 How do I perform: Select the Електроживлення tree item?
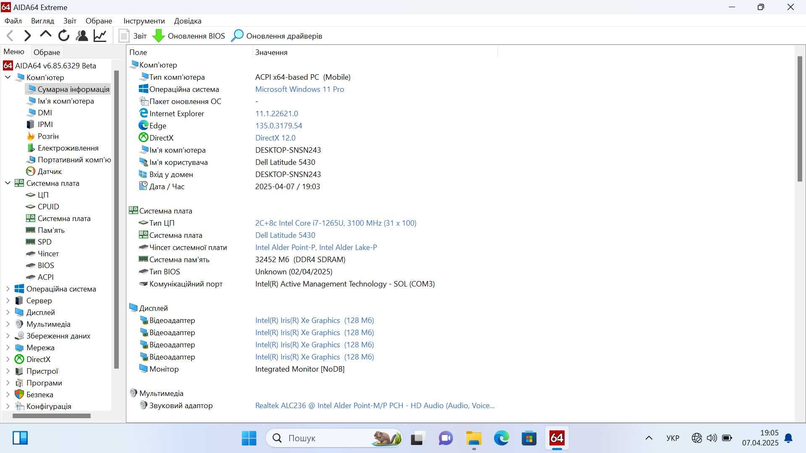63,148
